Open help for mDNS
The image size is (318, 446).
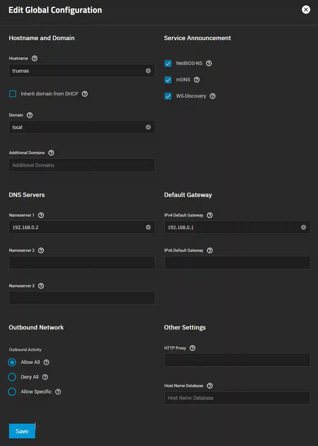[197, 80]
